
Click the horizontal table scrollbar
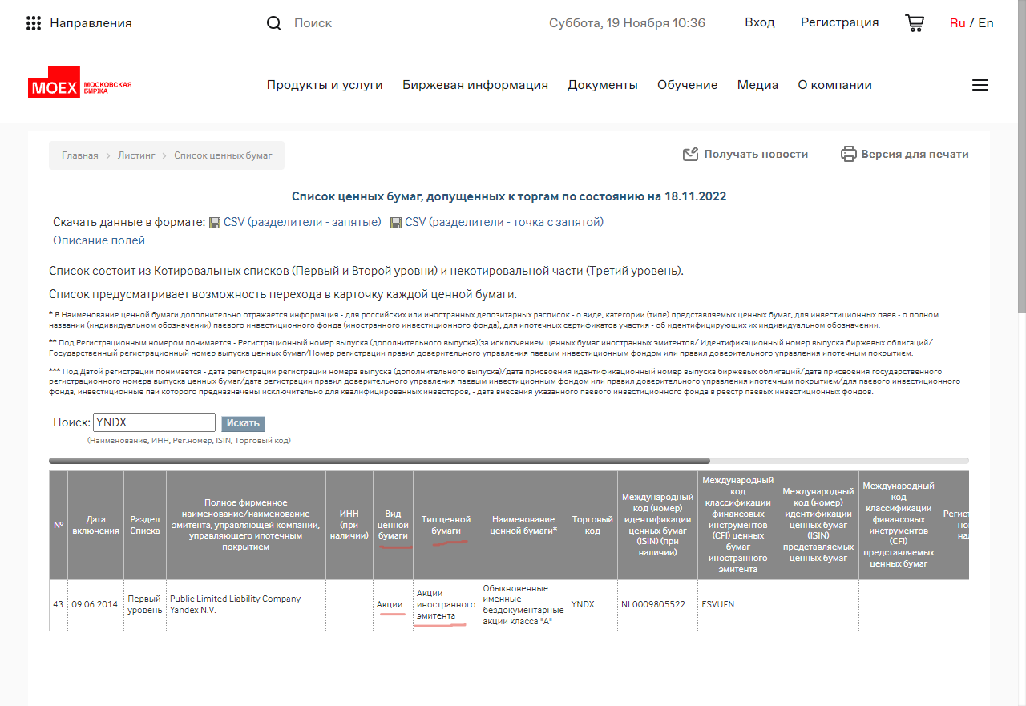pos(379,461)
